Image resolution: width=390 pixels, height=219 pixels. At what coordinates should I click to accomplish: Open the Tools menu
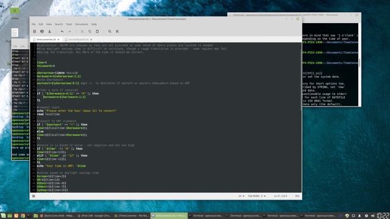tap(69, 24)
